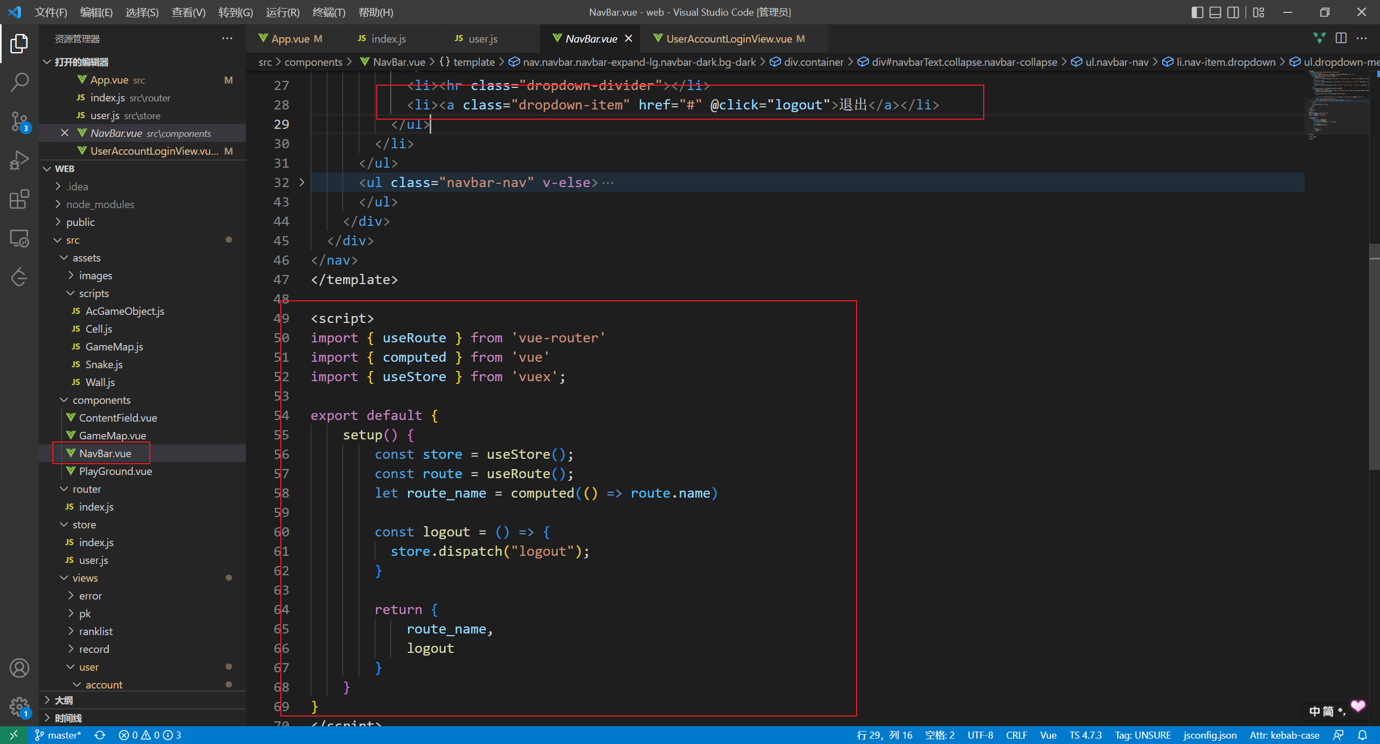Open the Manage gear icon
The width and height of the screenshot is (1380, 744).
[19, 707]
